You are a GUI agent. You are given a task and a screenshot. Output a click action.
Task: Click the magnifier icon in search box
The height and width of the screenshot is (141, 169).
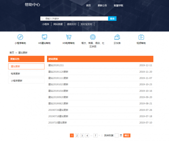coord(42,19)
